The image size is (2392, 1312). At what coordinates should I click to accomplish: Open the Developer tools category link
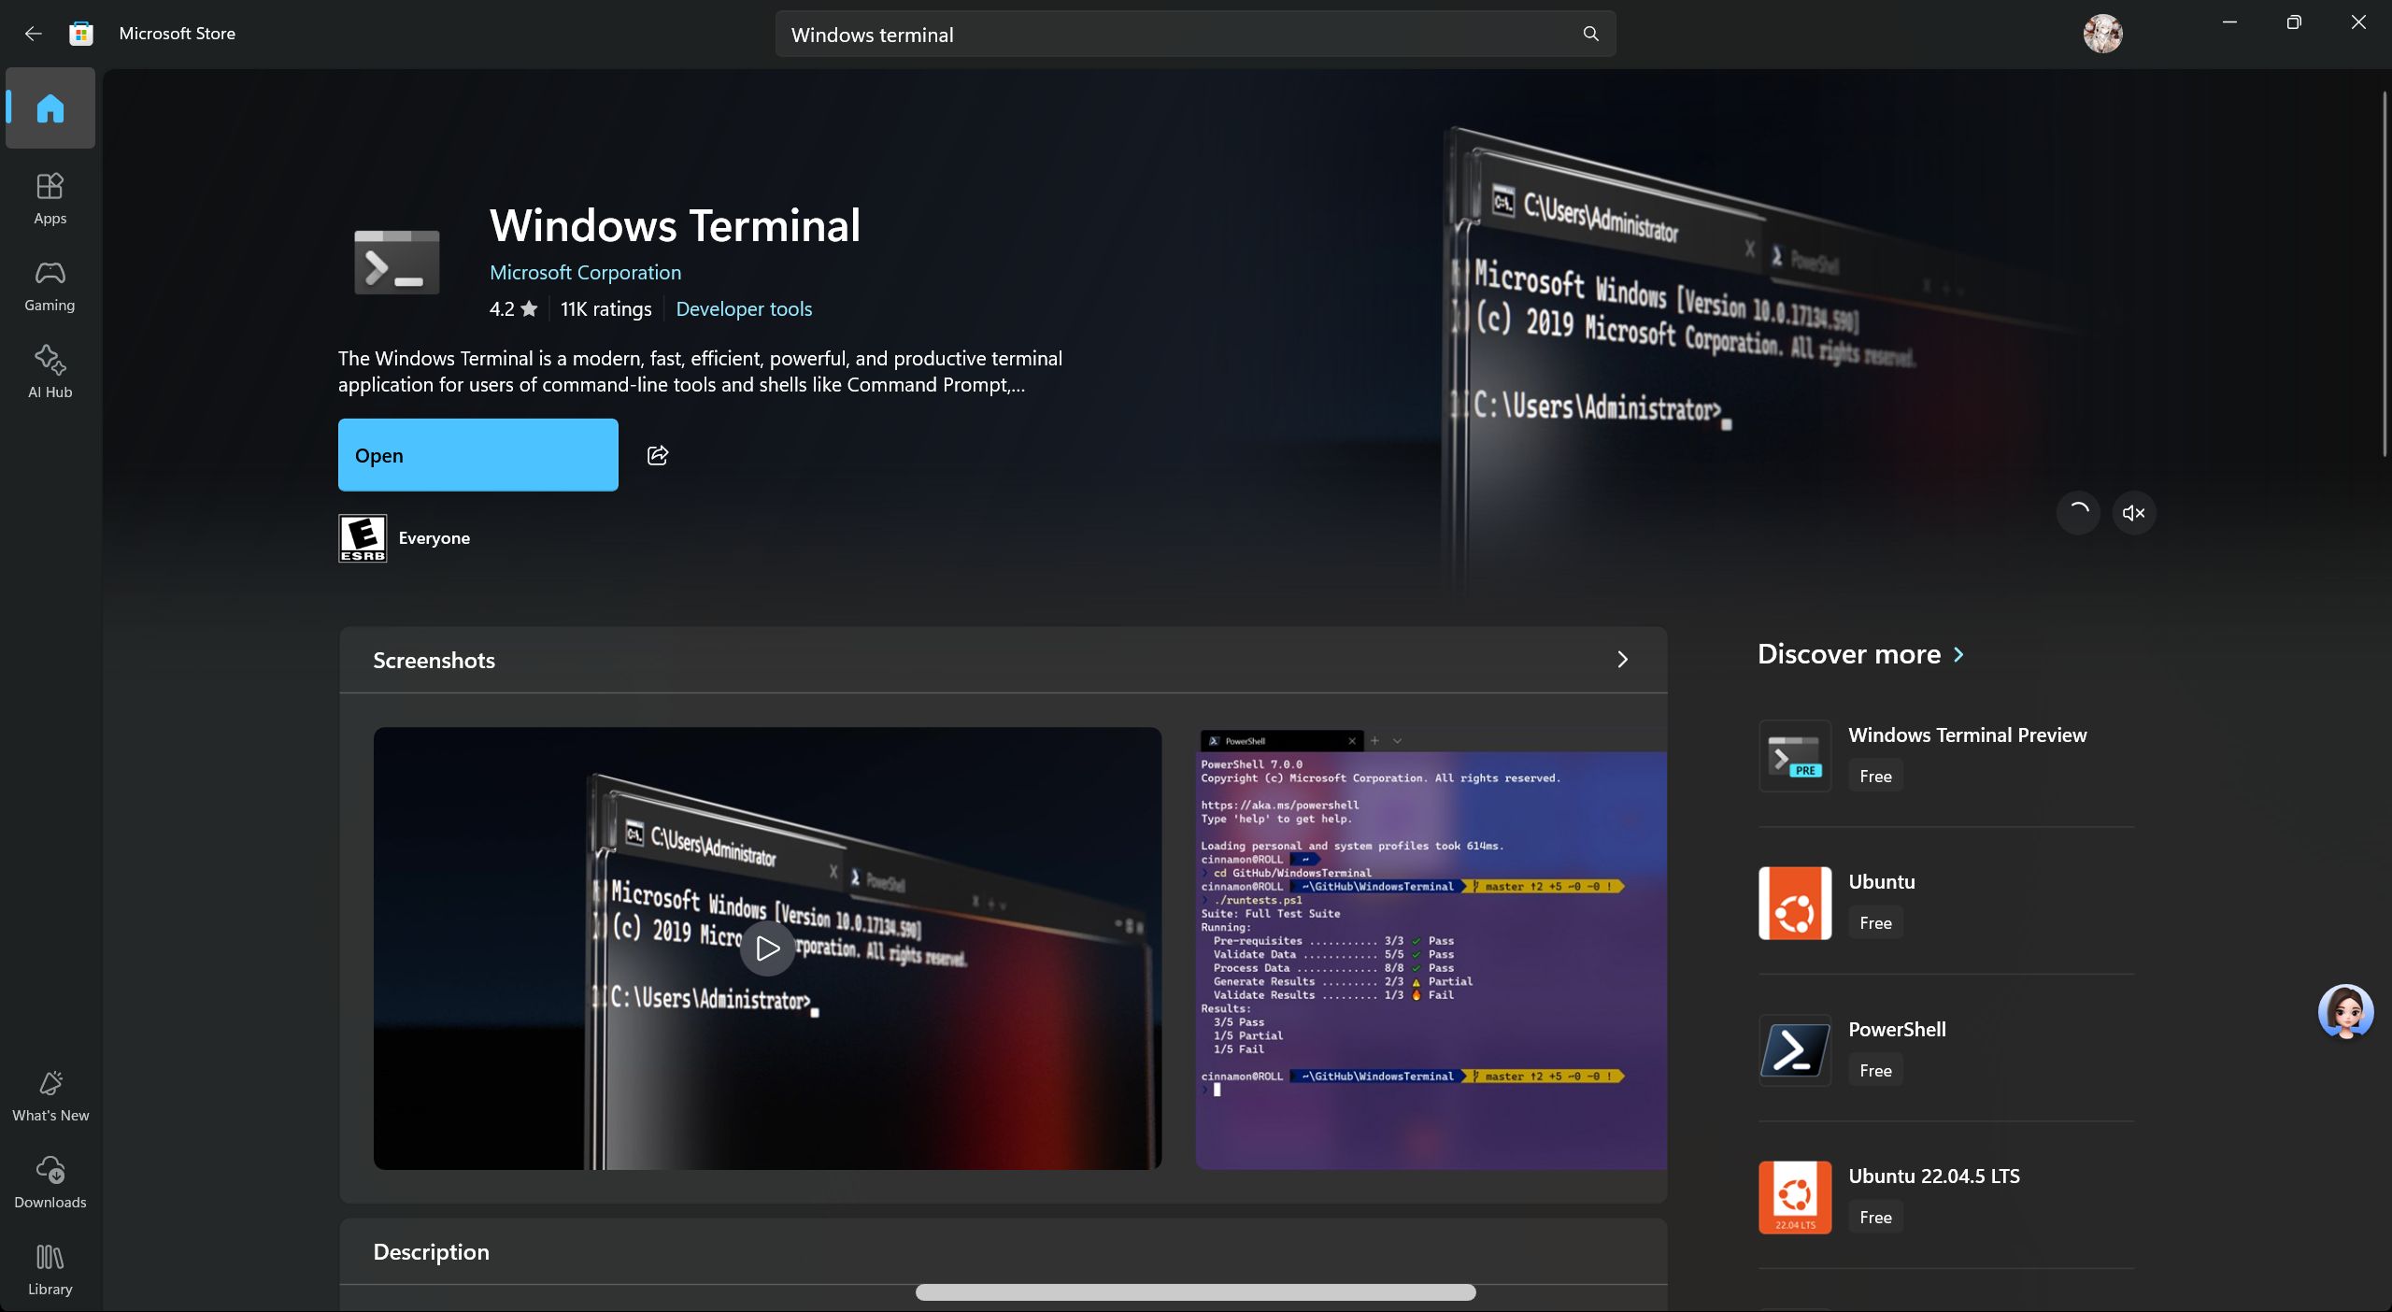coord(744,308)
